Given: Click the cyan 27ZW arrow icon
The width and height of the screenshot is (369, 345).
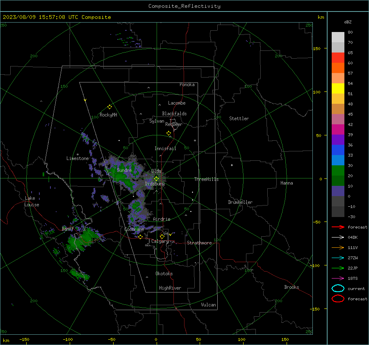Looking at the screenshot, I should coord(338,258).
